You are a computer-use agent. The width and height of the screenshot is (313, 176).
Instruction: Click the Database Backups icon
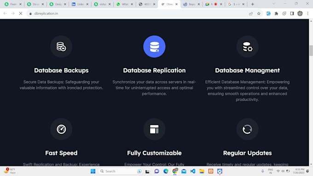pos(61,46)
